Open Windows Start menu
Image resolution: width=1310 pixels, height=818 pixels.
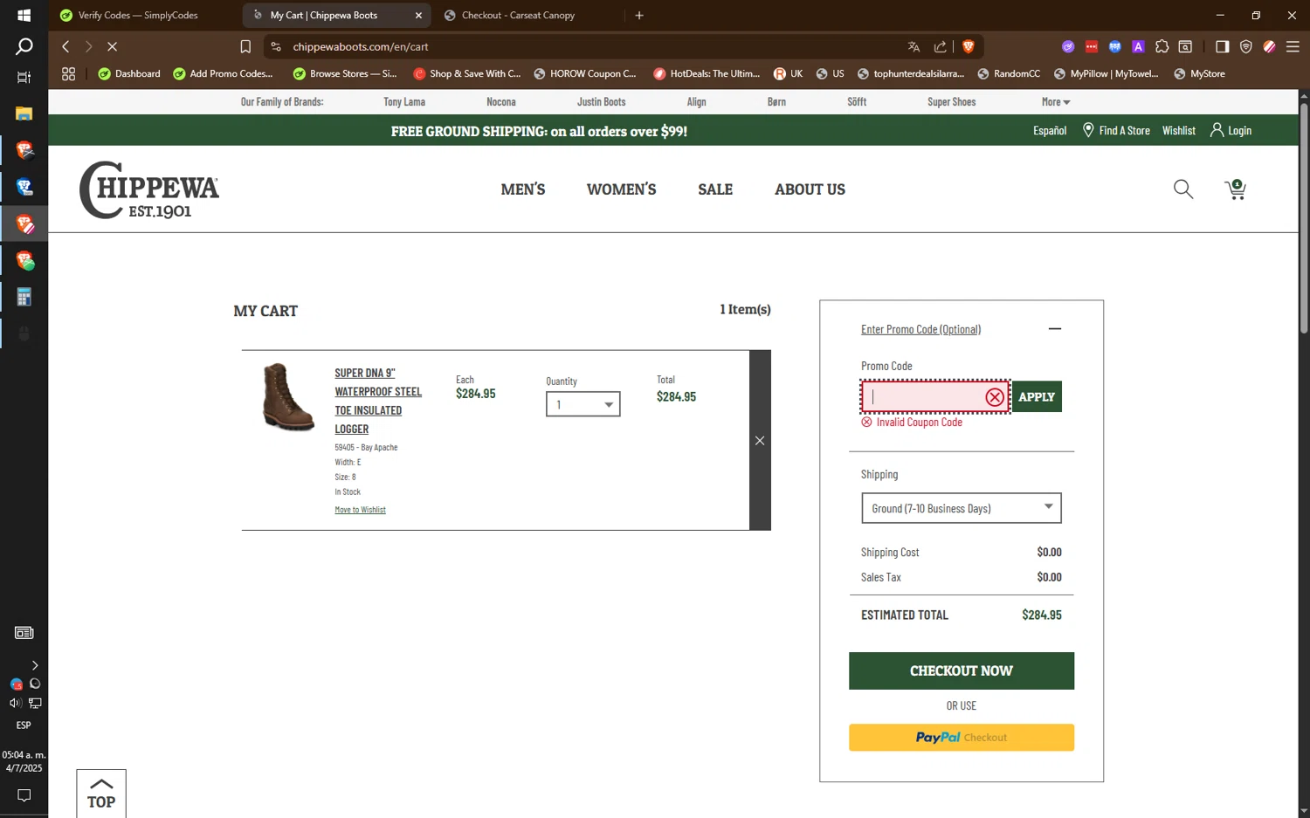[x=24, y=15]
